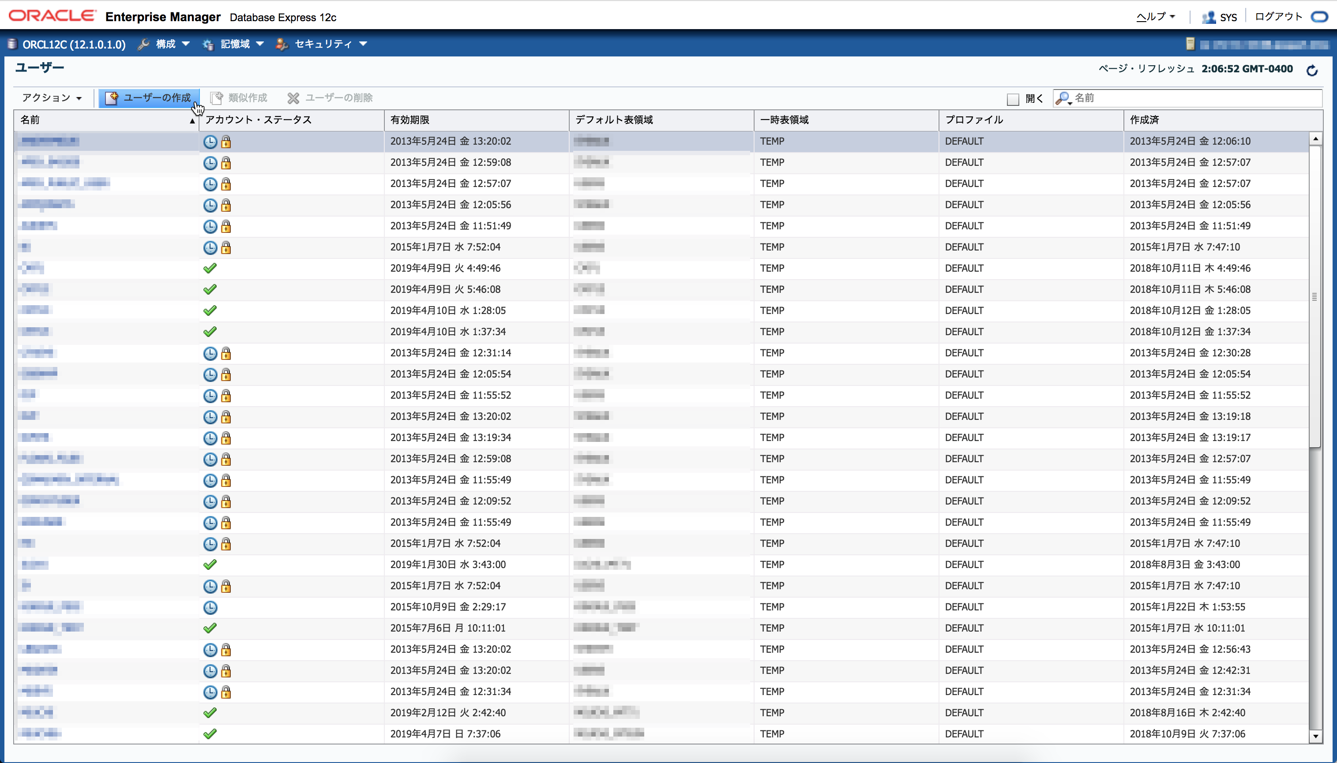The width and height of the screenshot is (1337, 763).
Task: Click the scrollbar down arrow
Action: 1315,736
